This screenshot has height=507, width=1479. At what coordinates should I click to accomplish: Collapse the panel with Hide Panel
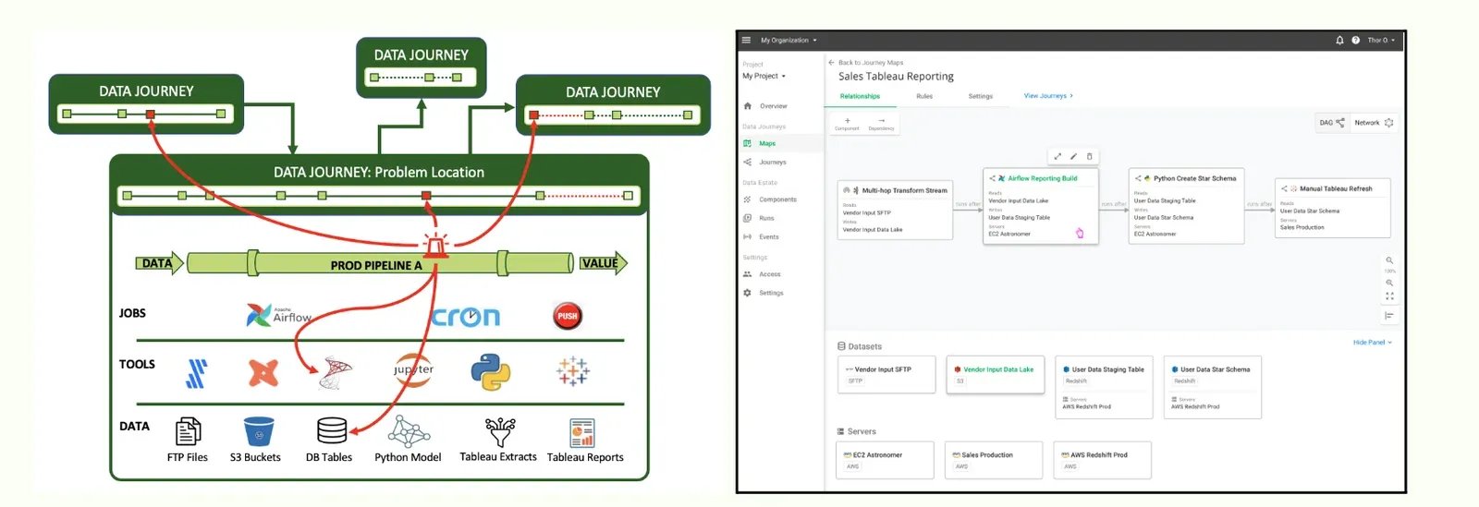pos(1372,343)
